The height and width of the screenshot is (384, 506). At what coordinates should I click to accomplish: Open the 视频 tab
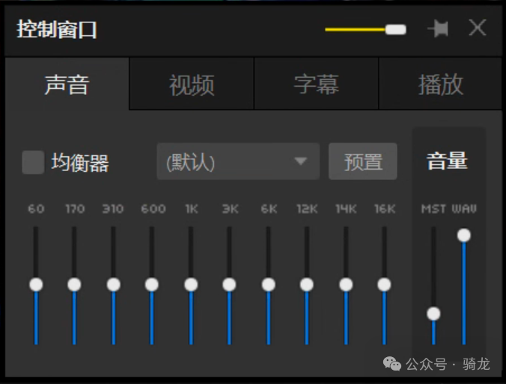coord(192,84)
